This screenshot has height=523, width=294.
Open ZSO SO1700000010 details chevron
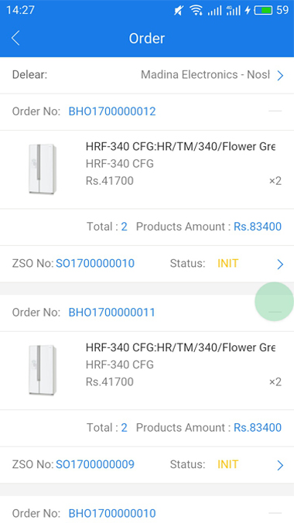[280, 264]
